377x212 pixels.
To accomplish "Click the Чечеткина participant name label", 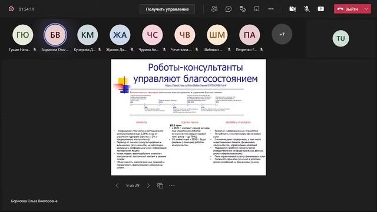I will coord(181,49).
